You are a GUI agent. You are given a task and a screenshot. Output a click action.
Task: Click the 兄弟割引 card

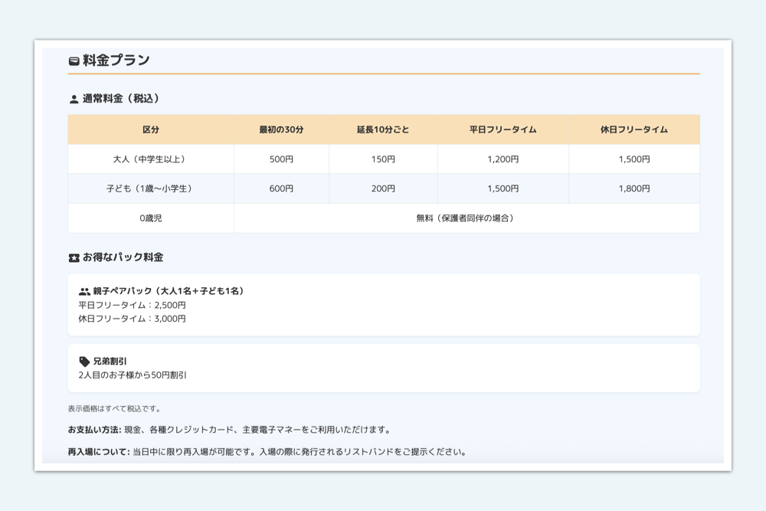click(383, 367)
